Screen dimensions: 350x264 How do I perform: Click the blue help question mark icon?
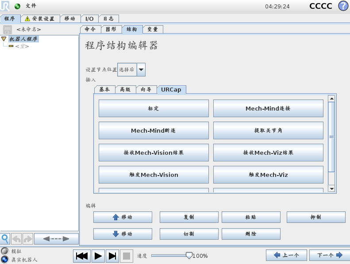tap(343, 6)
